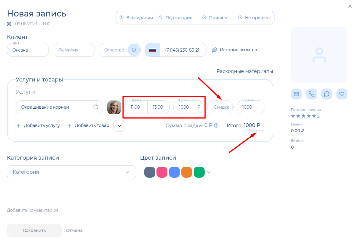Click the heart favorite icon

pos(342,94)
